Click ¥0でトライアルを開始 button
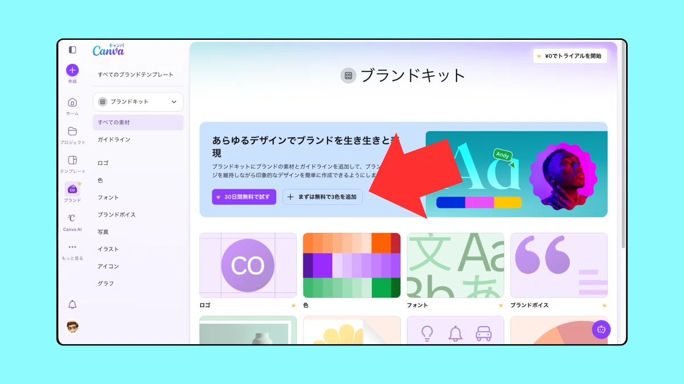The width and height of the screenshot is (684, 384). pos(570,56)
